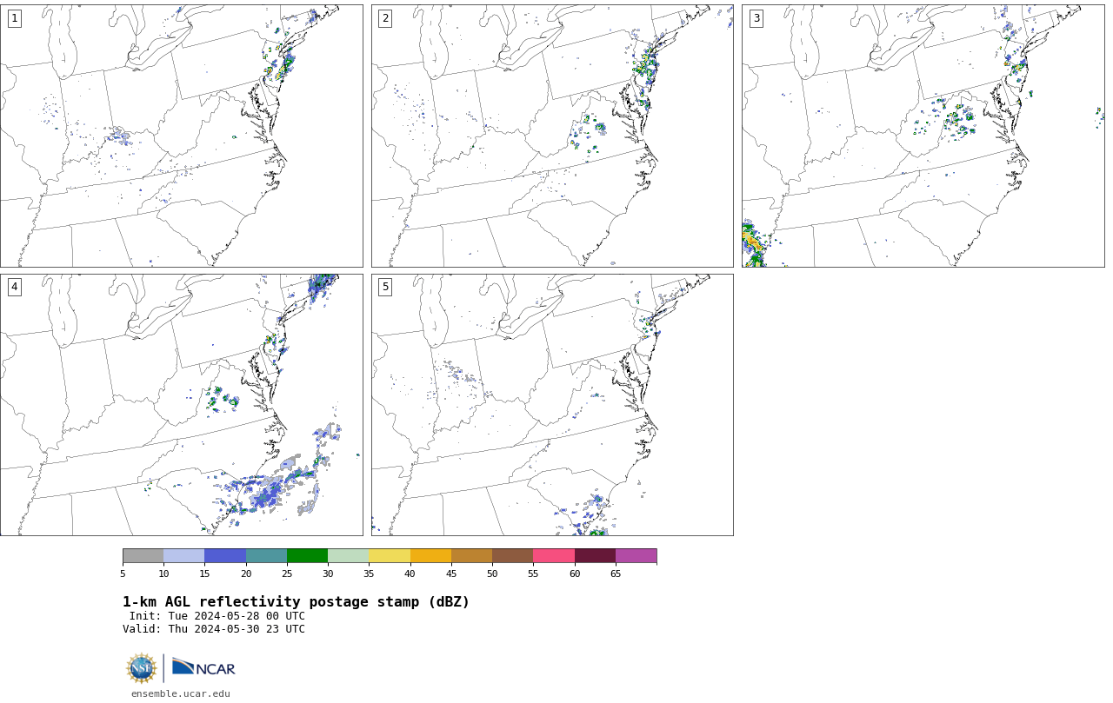Click the NCAR logo
The height and width of the screenshot is (703, 1113).
pyautogui.click(x=203, y=667)
